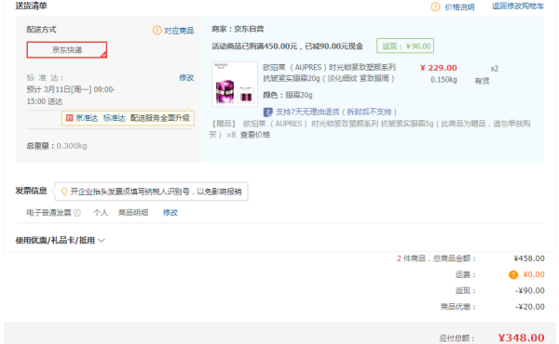Click 有货 stock status text

[x=482, y=81]
